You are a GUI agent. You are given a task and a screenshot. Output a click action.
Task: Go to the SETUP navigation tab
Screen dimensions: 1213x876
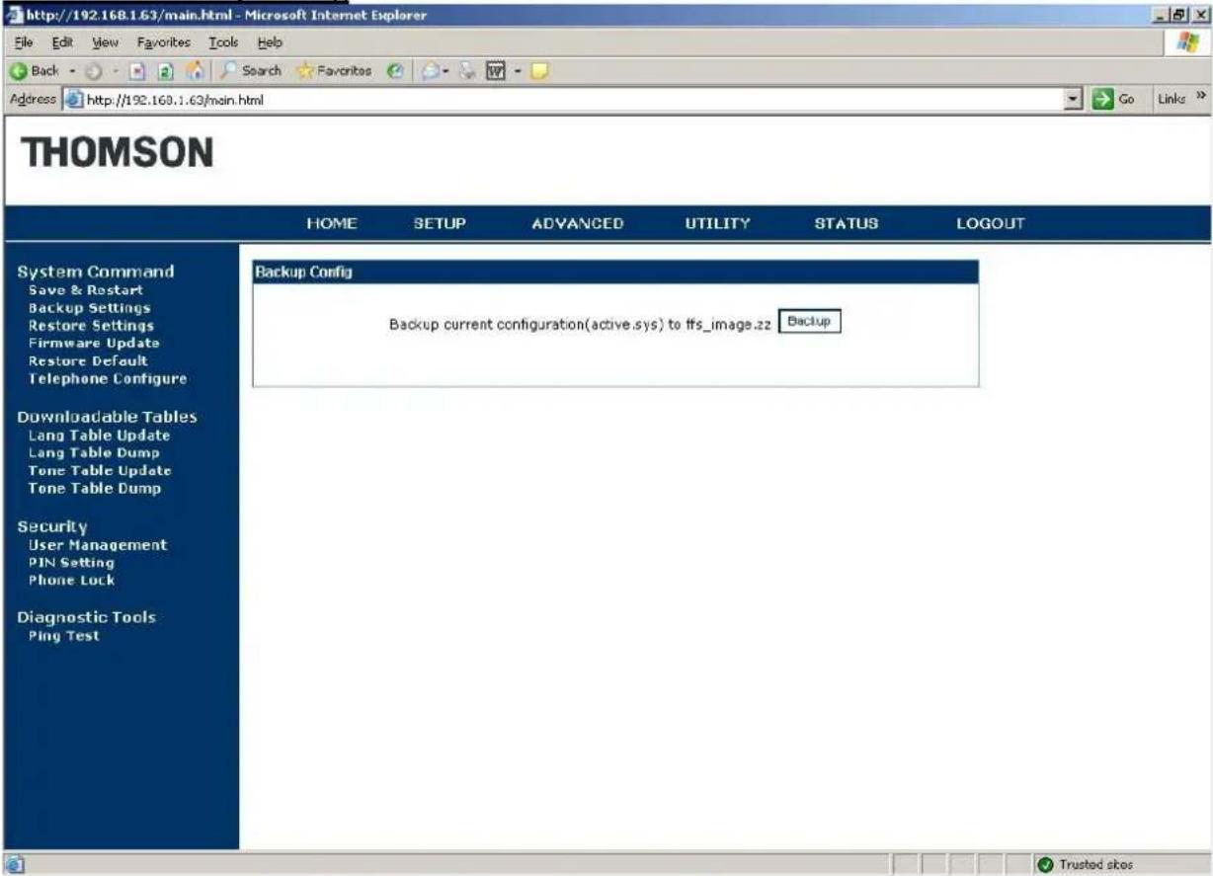pyautogui.click(x=440, y=224)
